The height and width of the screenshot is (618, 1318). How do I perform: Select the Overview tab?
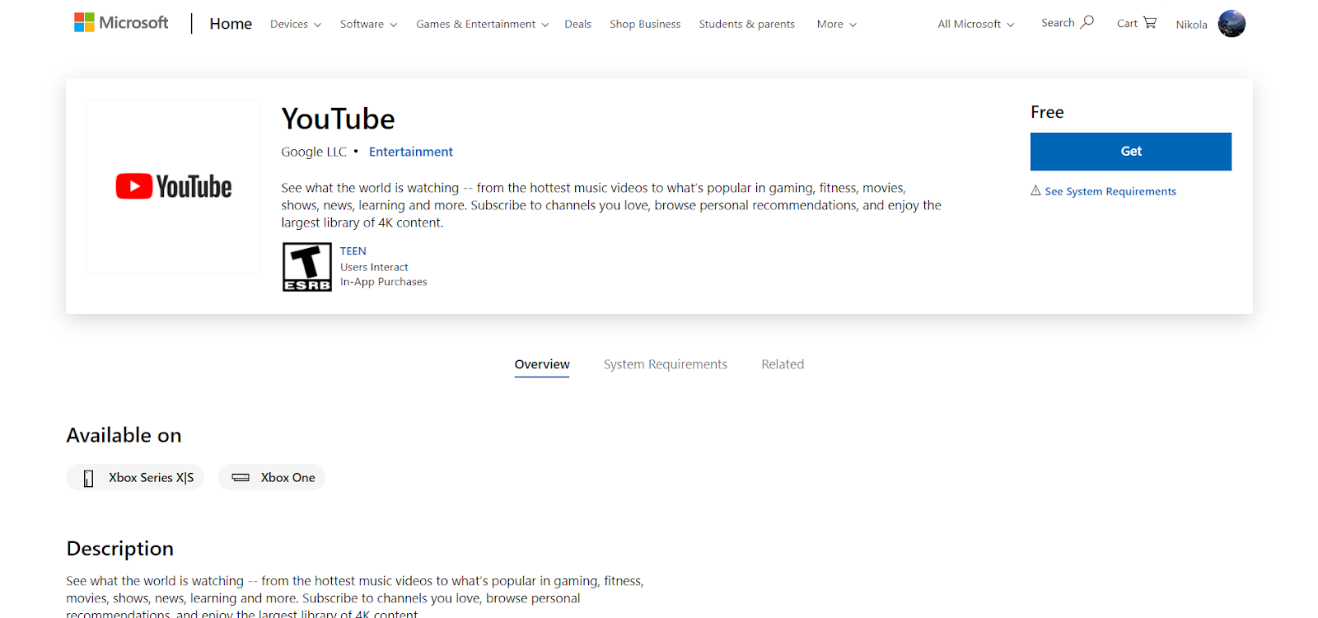click(542, 365)
